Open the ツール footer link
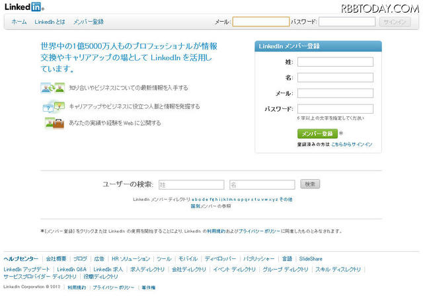This screenshot has width=423, height=300. coord(164,259)
